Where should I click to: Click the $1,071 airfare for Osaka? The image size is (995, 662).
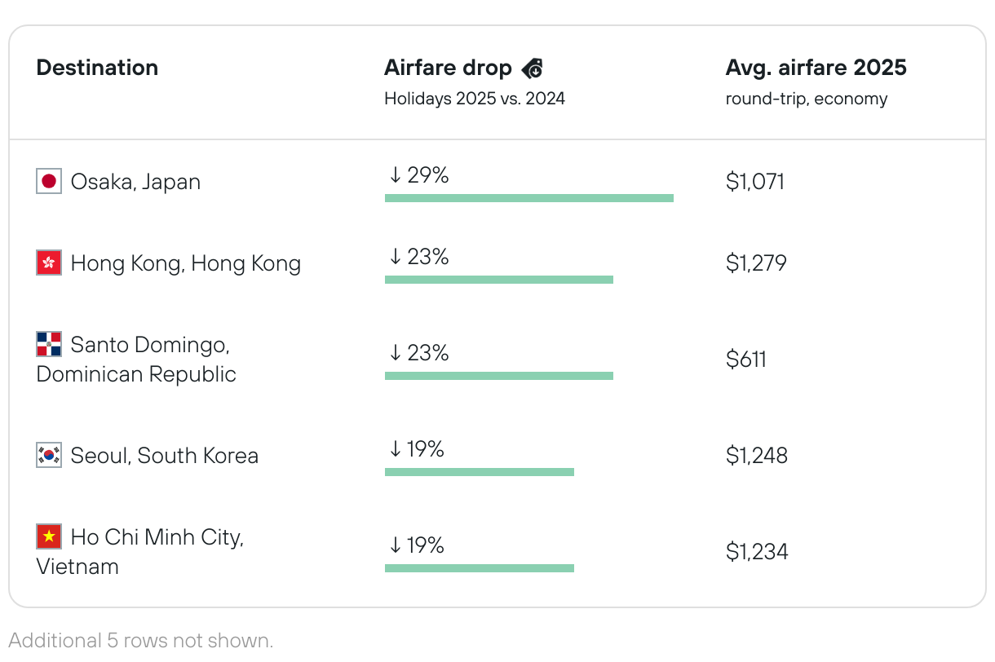click(x=754, y=182)
